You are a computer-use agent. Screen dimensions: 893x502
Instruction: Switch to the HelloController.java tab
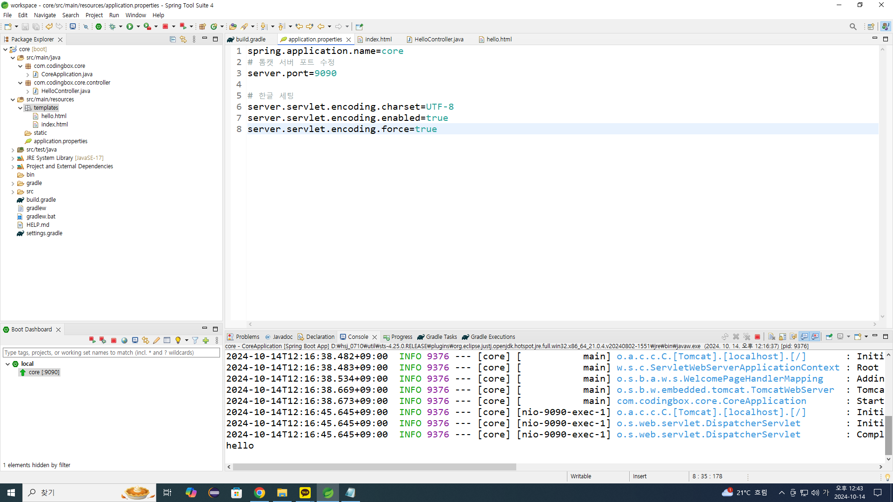(x=438, y=40)
